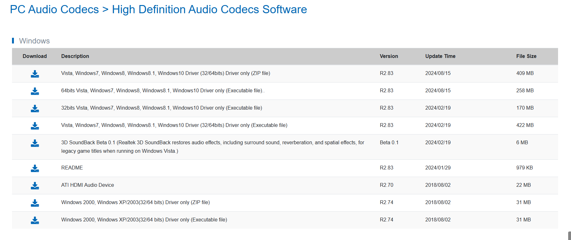
Task: Click the File Size column header
Action: pyautogui.click(x=526, y=56)
